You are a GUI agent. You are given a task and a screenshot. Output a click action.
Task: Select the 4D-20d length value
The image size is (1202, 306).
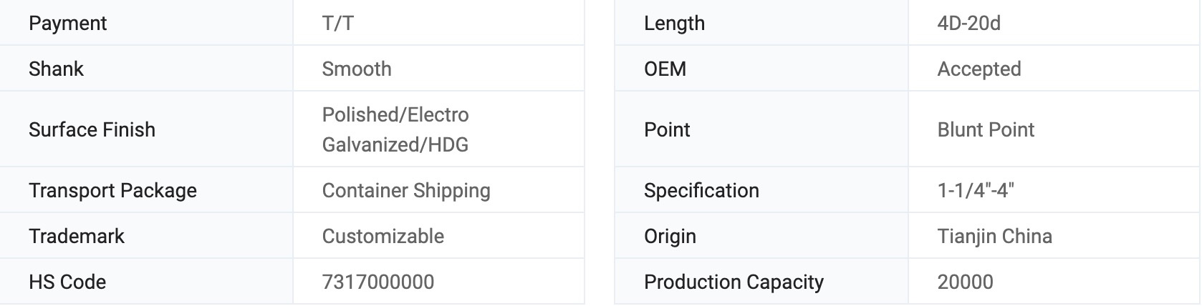pos(968,24)
